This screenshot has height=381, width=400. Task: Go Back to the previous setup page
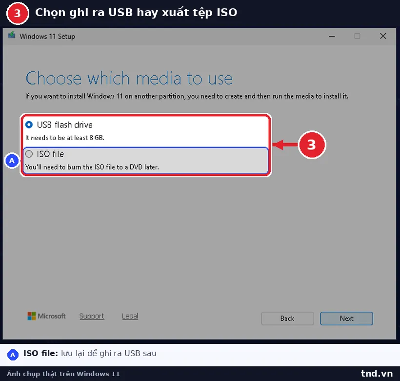click(287, 318)
